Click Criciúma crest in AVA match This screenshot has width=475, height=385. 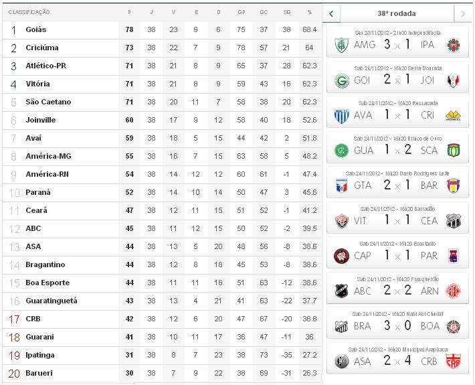(x=454, y=116)
